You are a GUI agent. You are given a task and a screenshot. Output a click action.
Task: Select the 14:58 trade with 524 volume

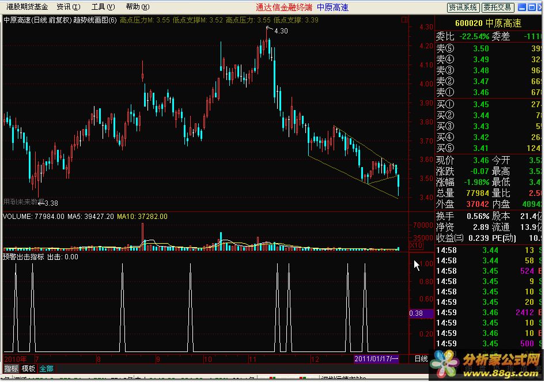tap(488, 271)
